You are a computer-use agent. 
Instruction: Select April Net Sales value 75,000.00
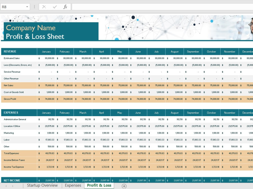(x=101, y=85)
